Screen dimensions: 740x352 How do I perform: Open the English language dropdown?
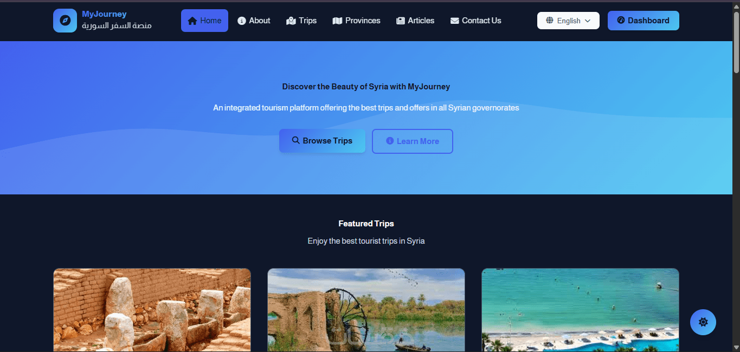568,21
